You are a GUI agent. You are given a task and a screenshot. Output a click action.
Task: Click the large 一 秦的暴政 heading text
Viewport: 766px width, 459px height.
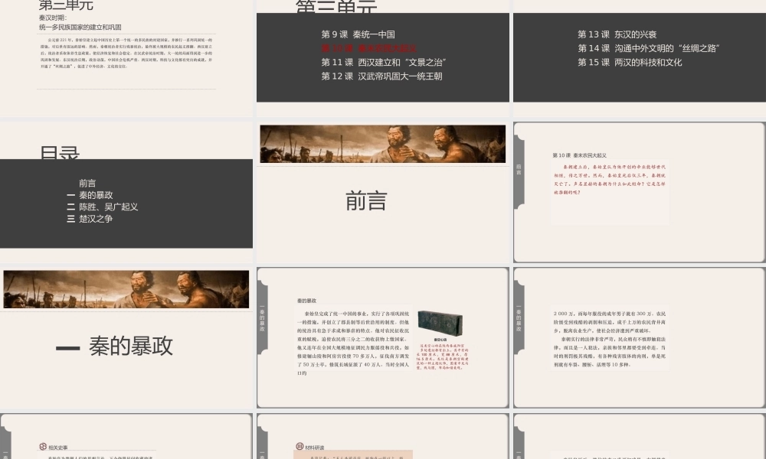pyautogui.click(x=114, y=346)
